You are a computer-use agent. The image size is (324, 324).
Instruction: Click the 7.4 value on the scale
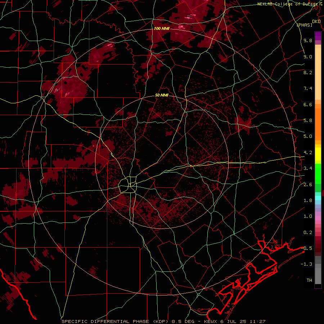click(308, 89)
